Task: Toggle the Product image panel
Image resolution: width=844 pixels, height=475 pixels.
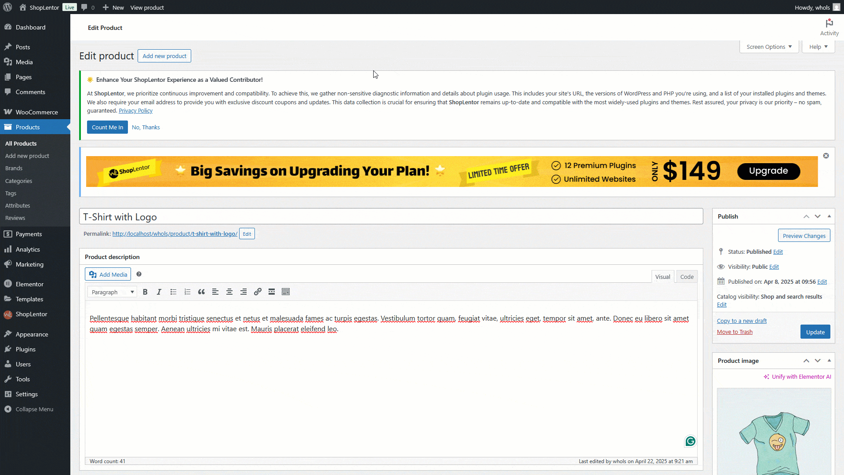Action: click(829, 361)
